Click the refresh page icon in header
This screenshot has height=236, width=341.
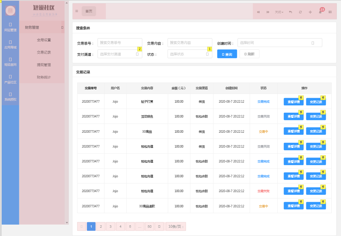pos(300,12)
